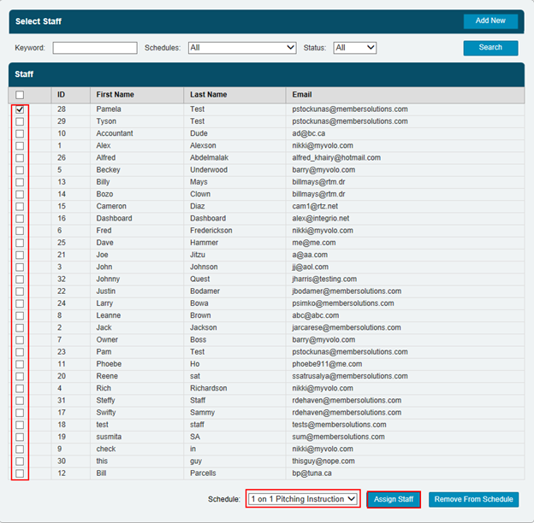Expand the 1 on 1 Pitching Instruction dropdown

pyautogui.click(x=304, y=499)
